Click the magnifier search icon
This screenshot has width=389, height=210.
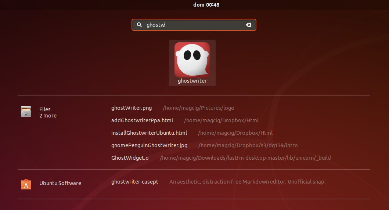[x=140, y=25]
